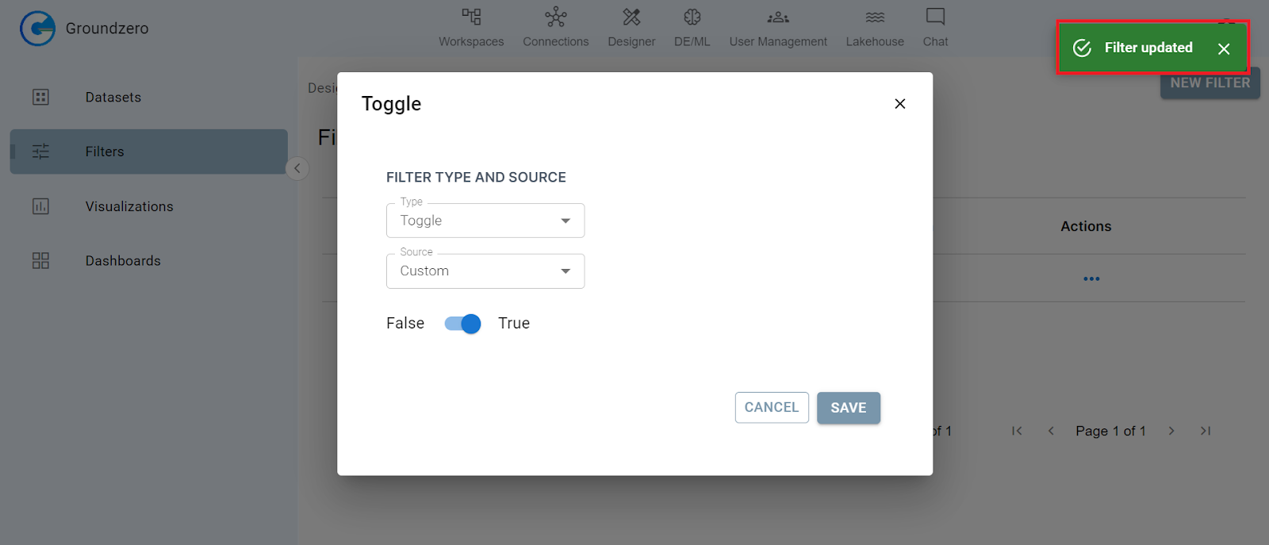Click the Groundzero logo icon
The height and width of the screenshot is (545, 1269).
coord(37,29)
